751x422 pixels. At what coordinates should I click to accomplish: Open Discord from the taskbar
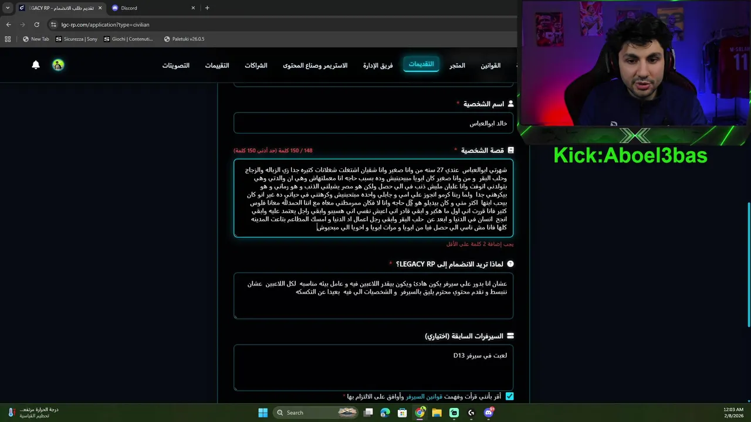(489, 413)
